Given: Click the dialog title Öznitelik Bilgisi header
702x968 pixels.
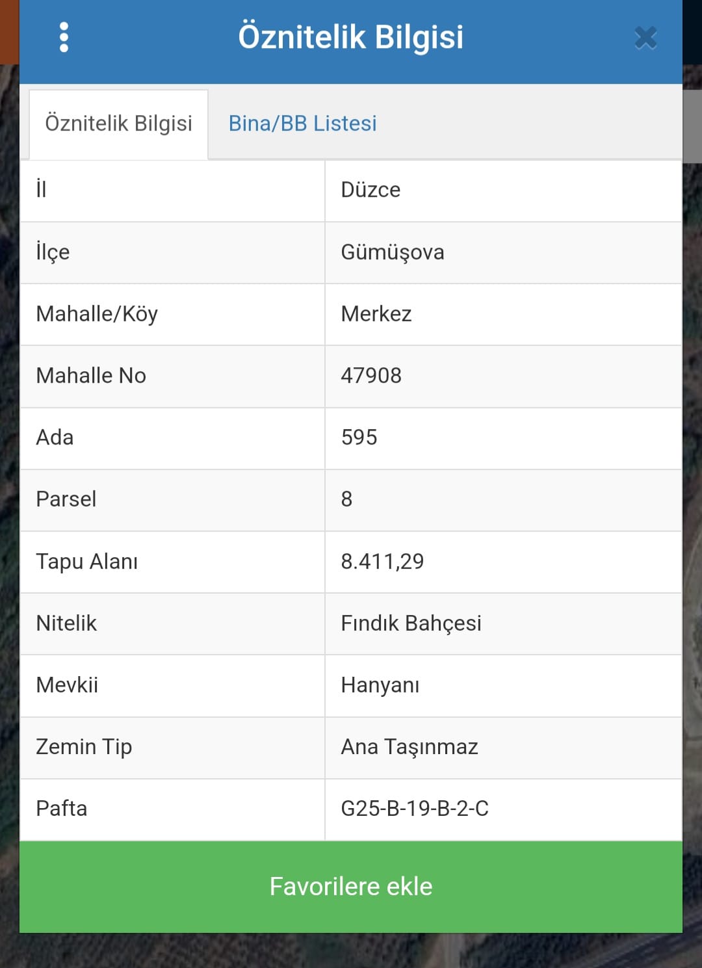Looking at the screenshot, I should (350, 37).
